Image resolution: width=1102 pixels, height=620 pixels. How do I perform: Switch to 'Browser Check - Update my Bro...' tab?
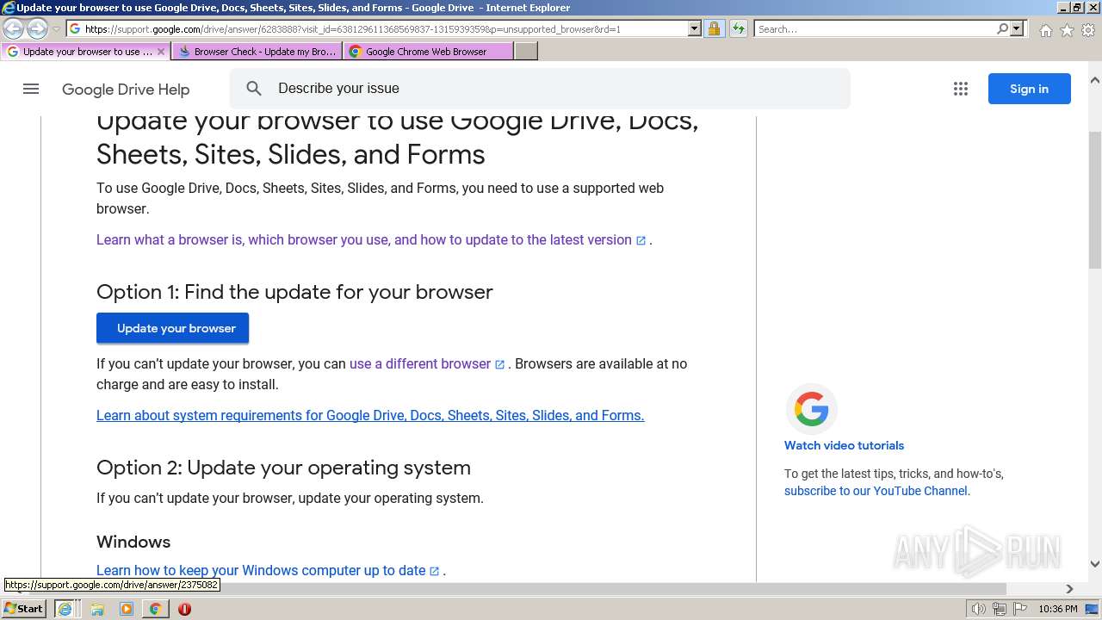tap(257, 52)
